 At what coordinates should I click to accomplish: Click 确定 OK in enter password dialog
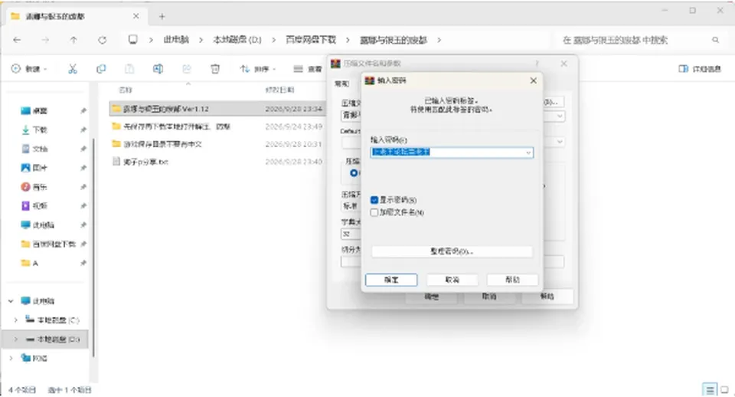pos(391,280)
